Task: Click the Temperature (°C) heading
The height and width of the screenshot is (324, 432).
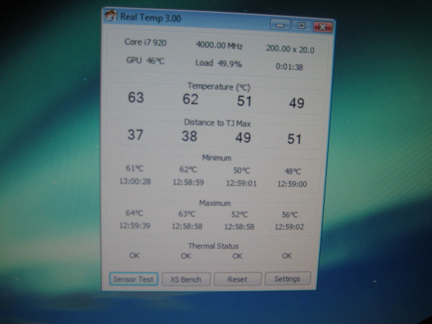Action: tap(219, 87)
